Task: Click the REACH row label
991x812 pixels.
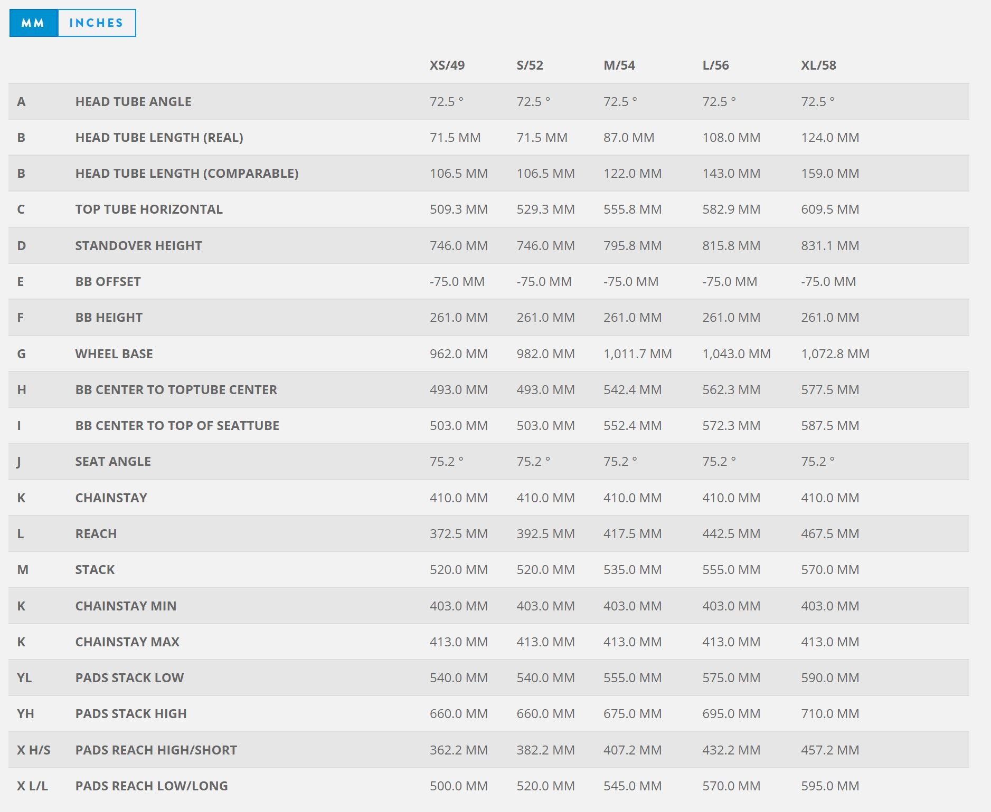Action: click(96, 533)
